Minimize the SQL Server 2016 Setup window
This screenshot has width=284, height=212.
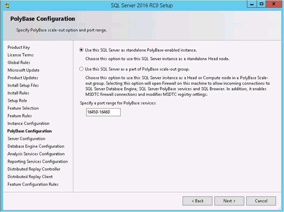(x=252, y=4)
